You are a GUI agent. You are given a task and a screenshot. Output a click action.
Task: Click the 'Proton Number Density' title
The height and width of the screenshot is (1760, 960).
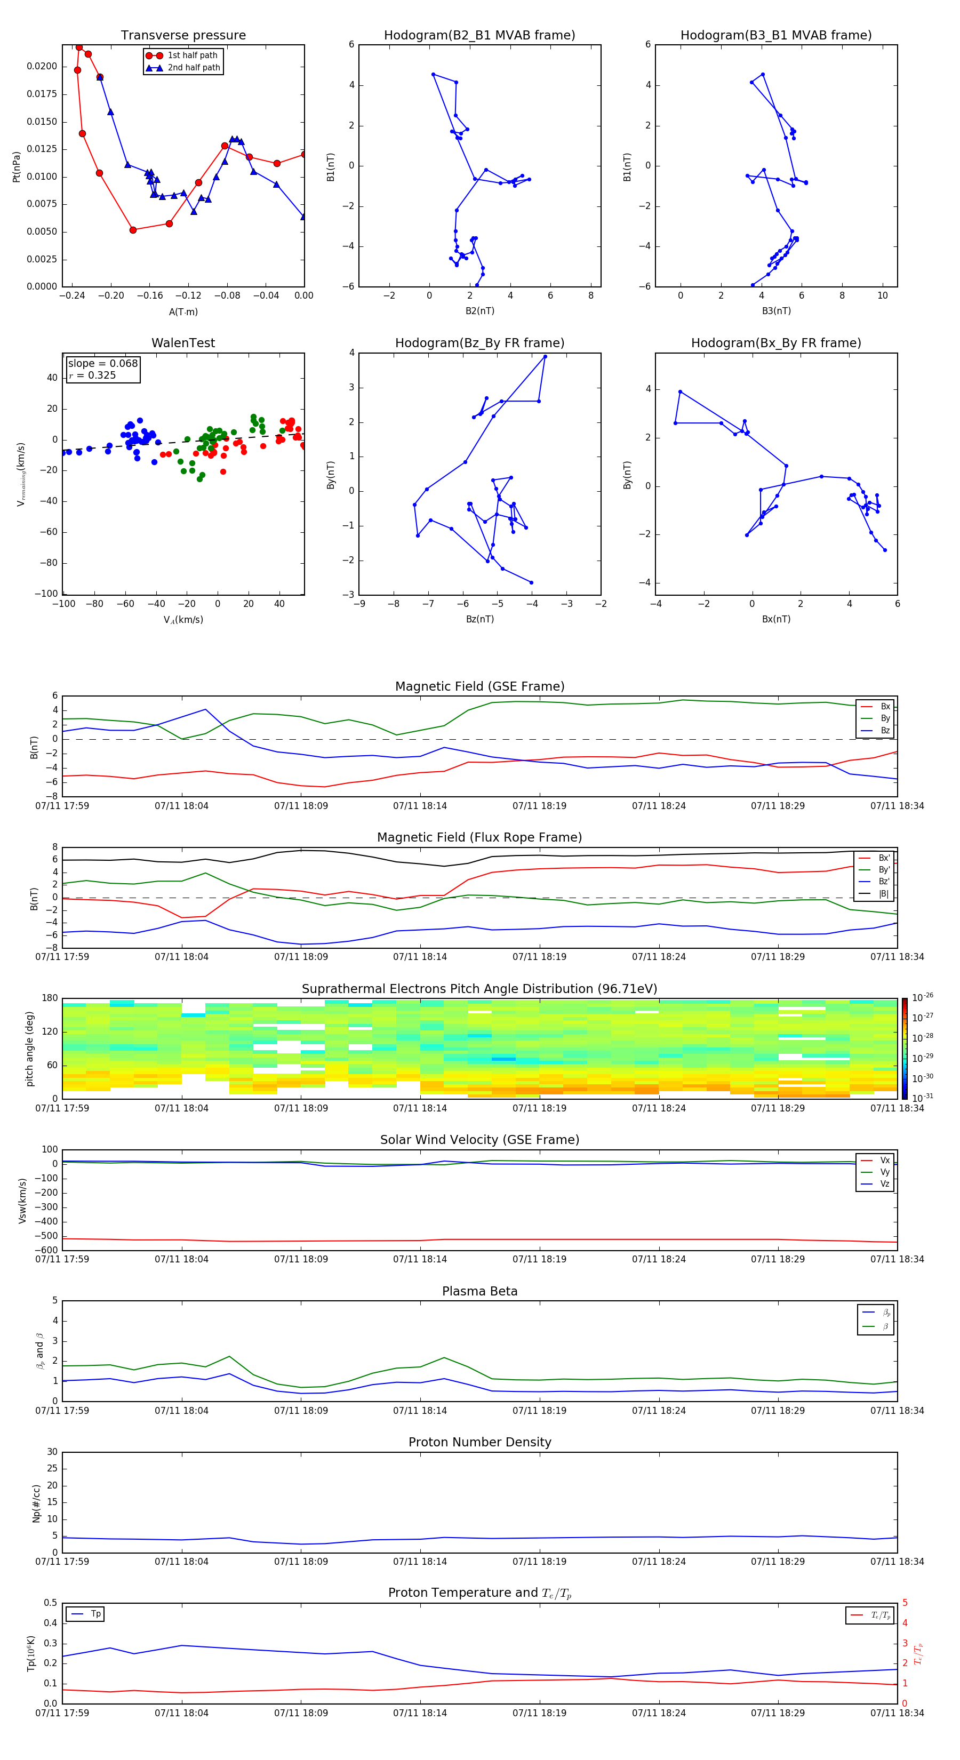pos(479,1442)
